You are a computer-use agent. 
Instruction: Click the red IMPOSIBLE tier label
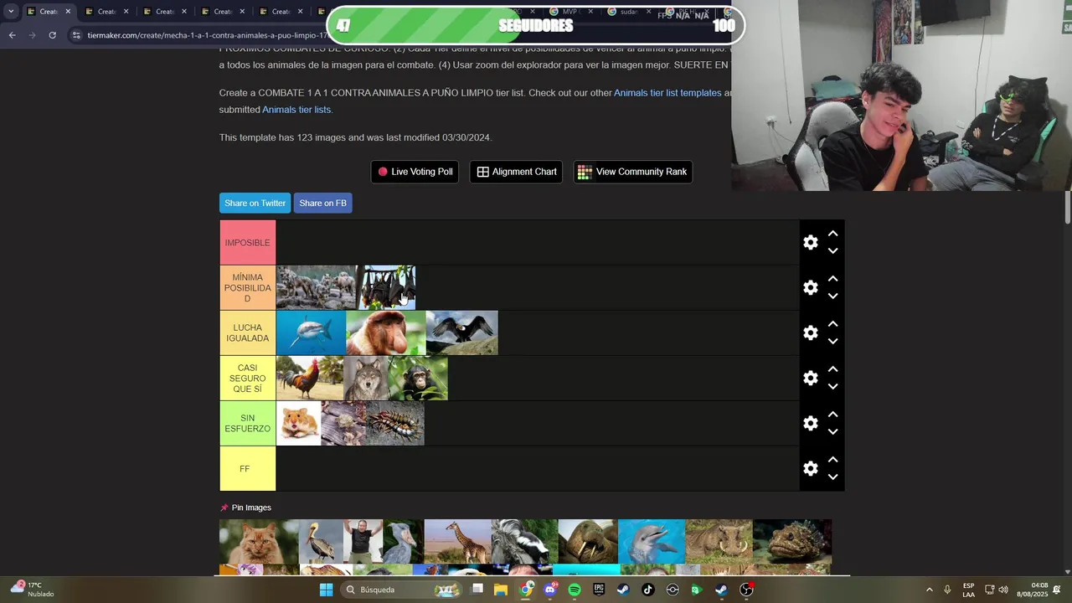[x=247, y=243]
